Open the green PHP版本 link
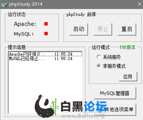The width and height of the screenshot is (143, 120). click(x=128, y=47)
